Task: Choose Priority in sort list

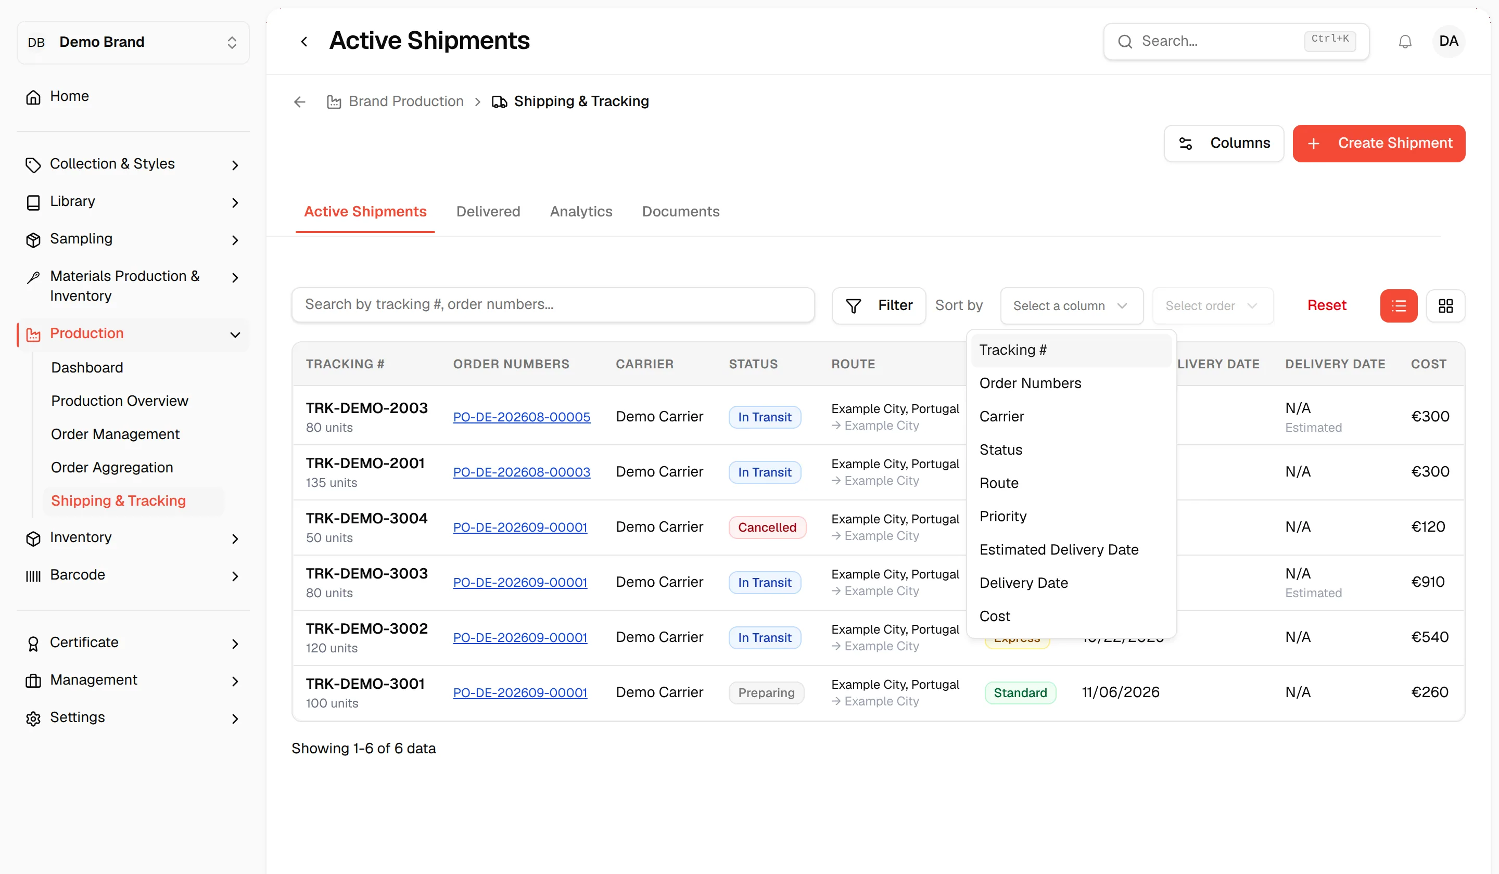Action: pyautogui.click(x=1071, y=516)
